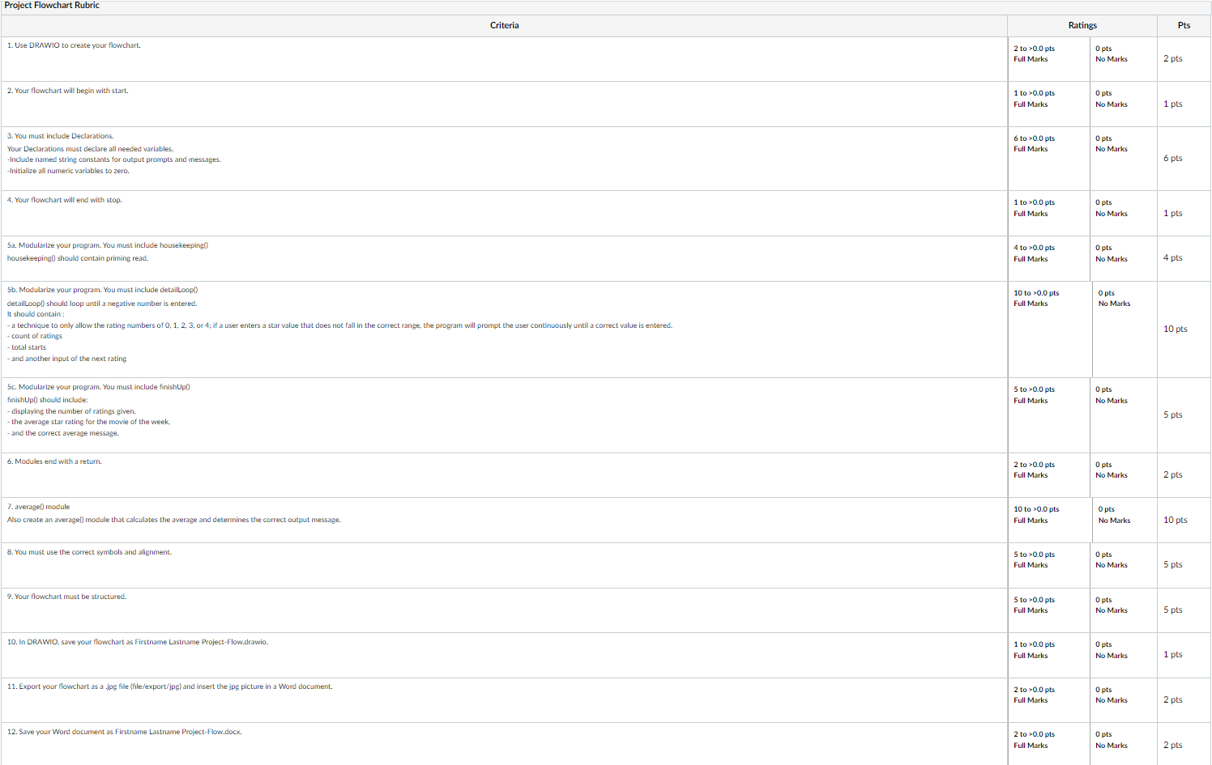Image resolution: width=1212 pixels, height=765 pixels.
Task: Click "1. Use DRAWIO to create your flowchart."
Action: click(74, 45)
